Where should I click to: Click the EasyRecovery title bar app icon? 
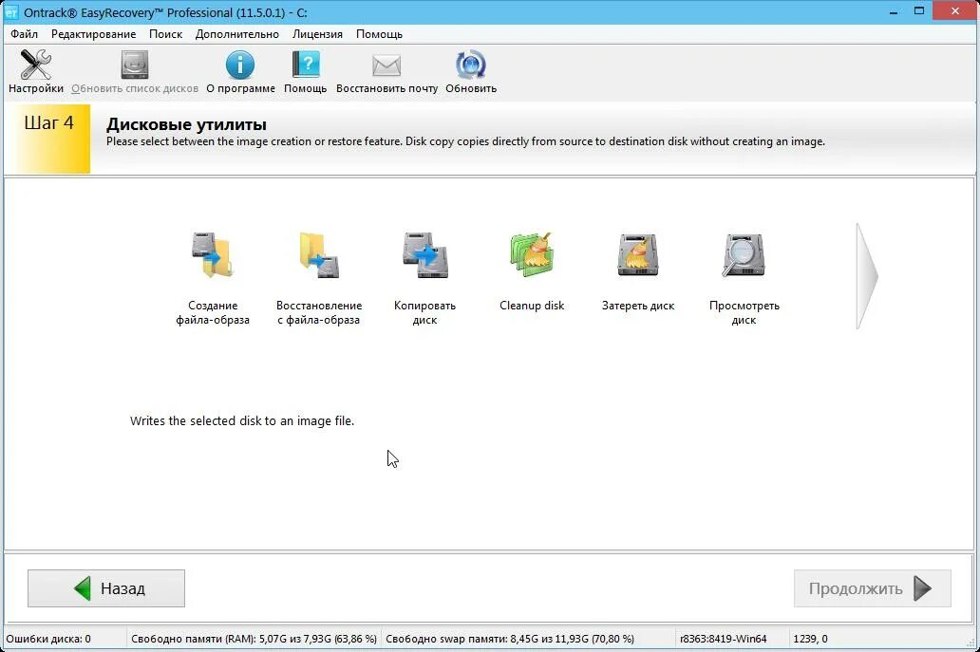coord(11,12)
